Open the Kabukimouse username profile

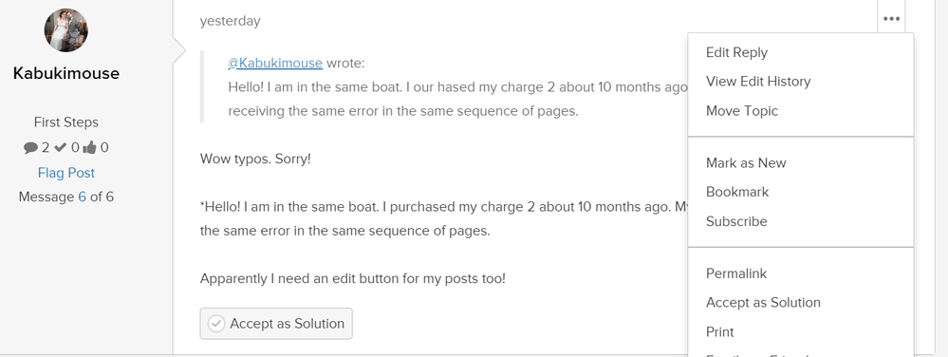point(65,73)
